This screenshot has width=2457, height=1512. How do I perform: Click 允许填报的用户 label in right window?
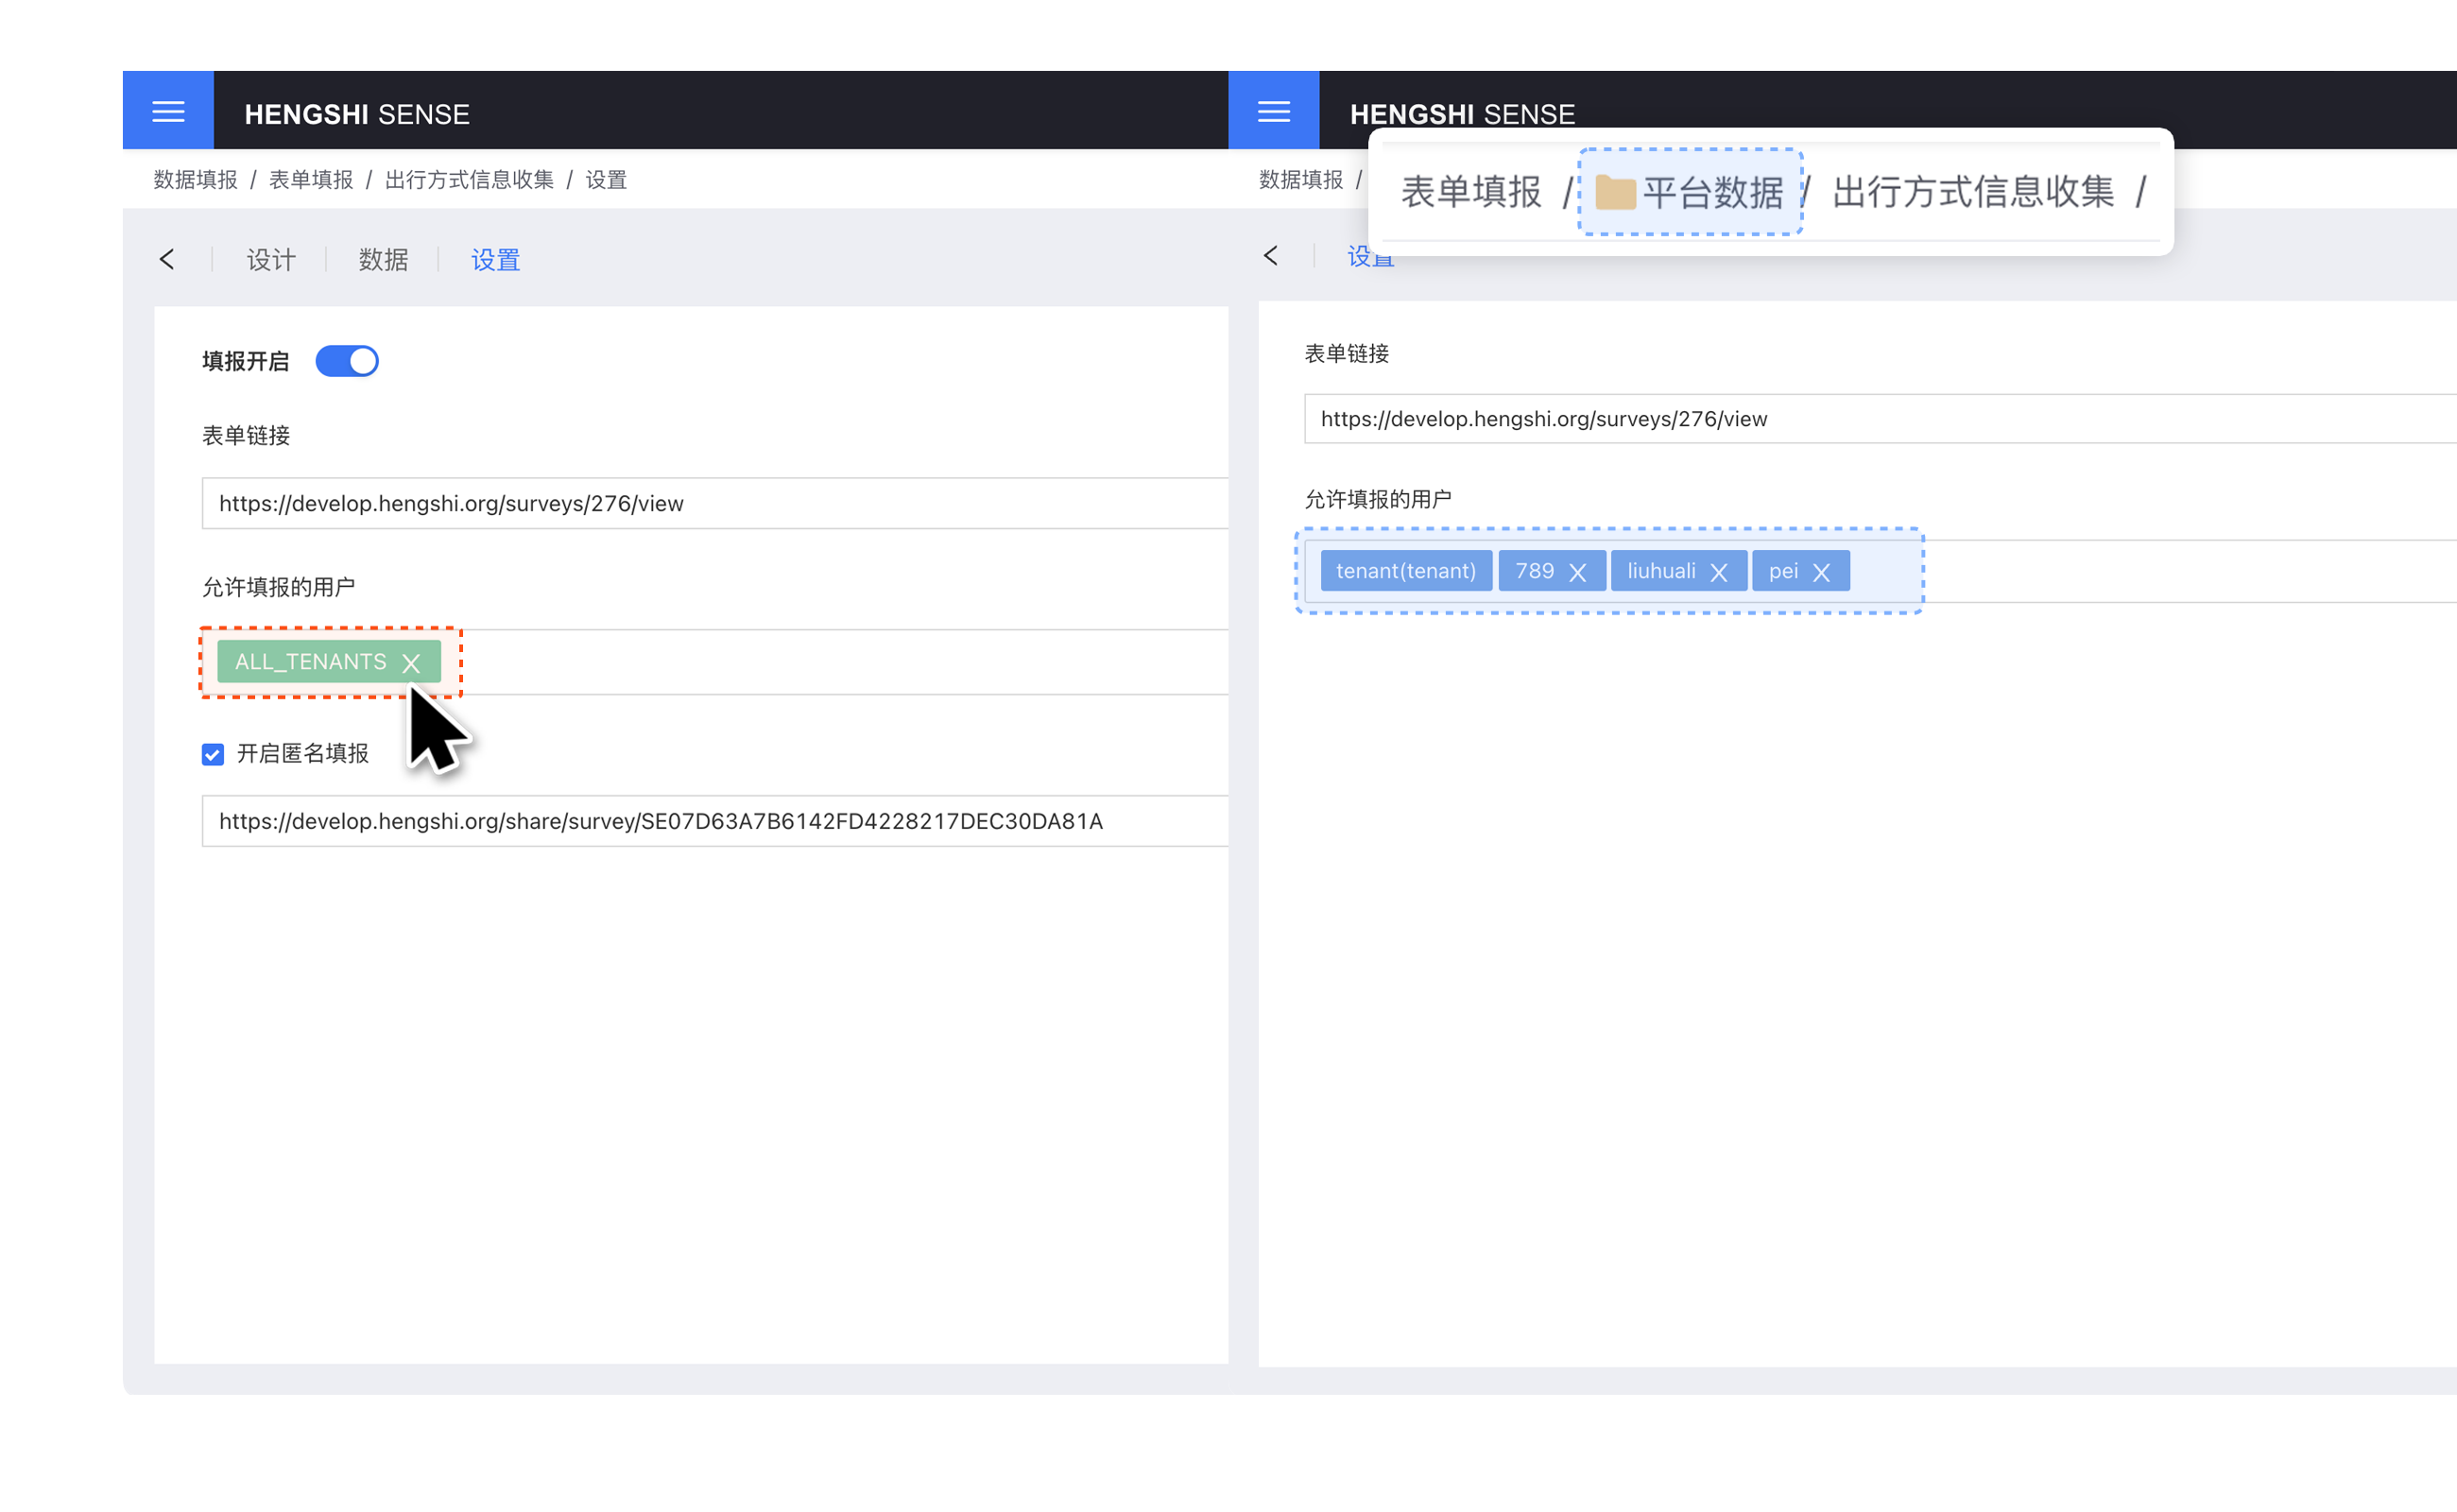click(x=1378, y=499)
